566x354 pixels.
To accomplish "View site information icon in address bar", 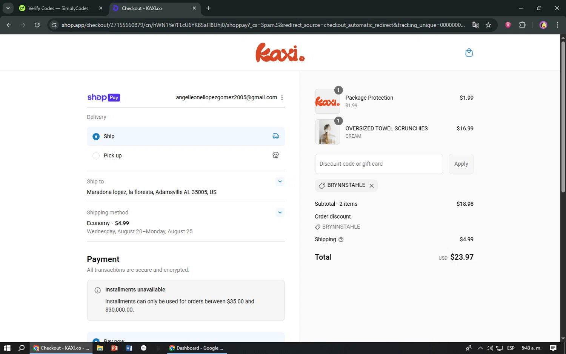I will pyautogui.click(x=54, y=25).
